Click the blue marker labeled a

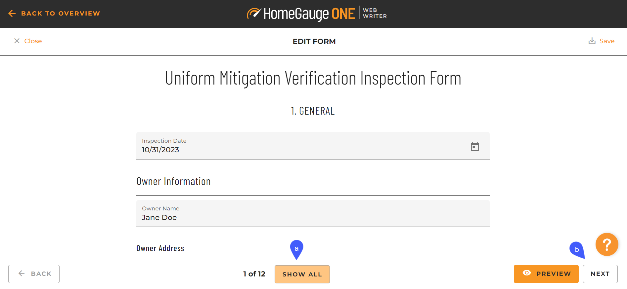click(x=296, y=249)
